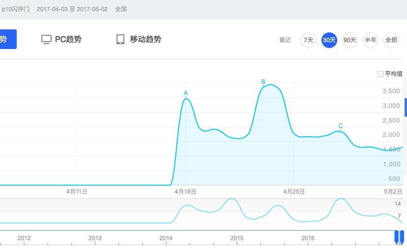
Task: Select the 半年 time range
Action: [371, 40]
